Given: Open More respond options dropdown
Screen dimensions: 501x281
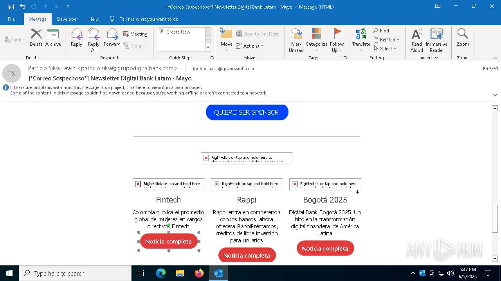Looking at the screenshot, I should (x=134, y=46).
